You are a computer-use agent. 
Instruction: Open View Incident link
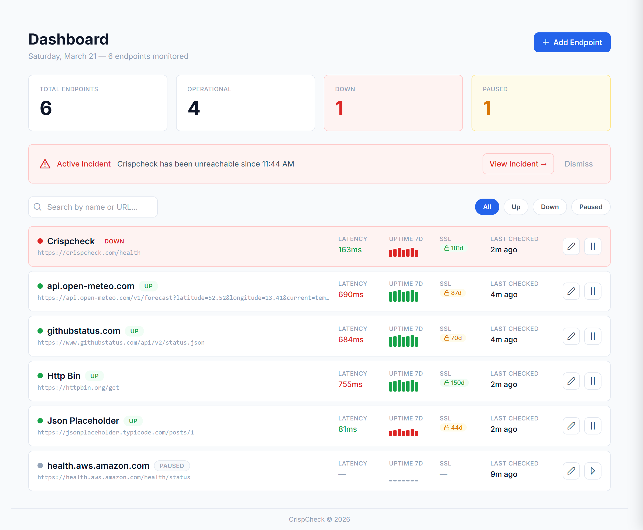(x=518, y=164)
